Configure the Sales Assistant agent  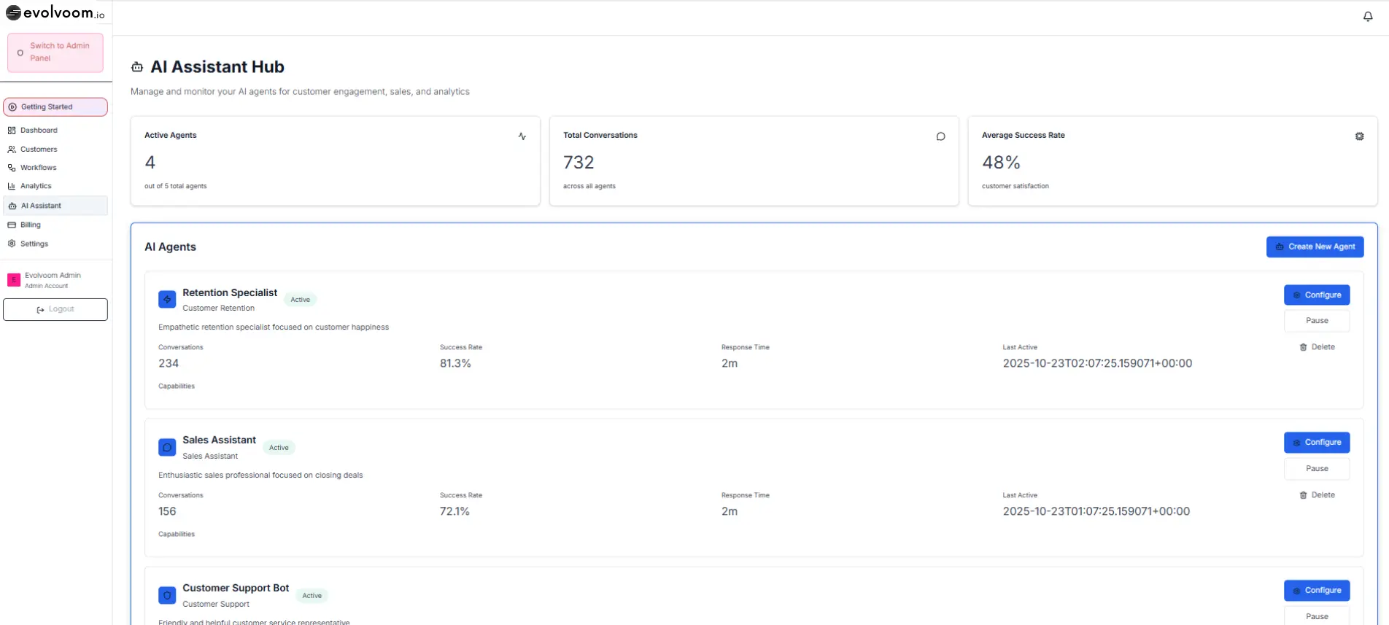click(x=1317, y=443)
